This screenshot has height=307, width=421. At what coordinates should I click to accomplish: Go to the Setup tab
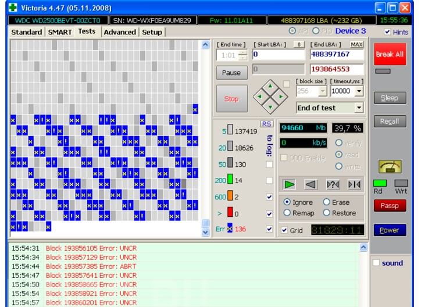[x=152, y=32]
